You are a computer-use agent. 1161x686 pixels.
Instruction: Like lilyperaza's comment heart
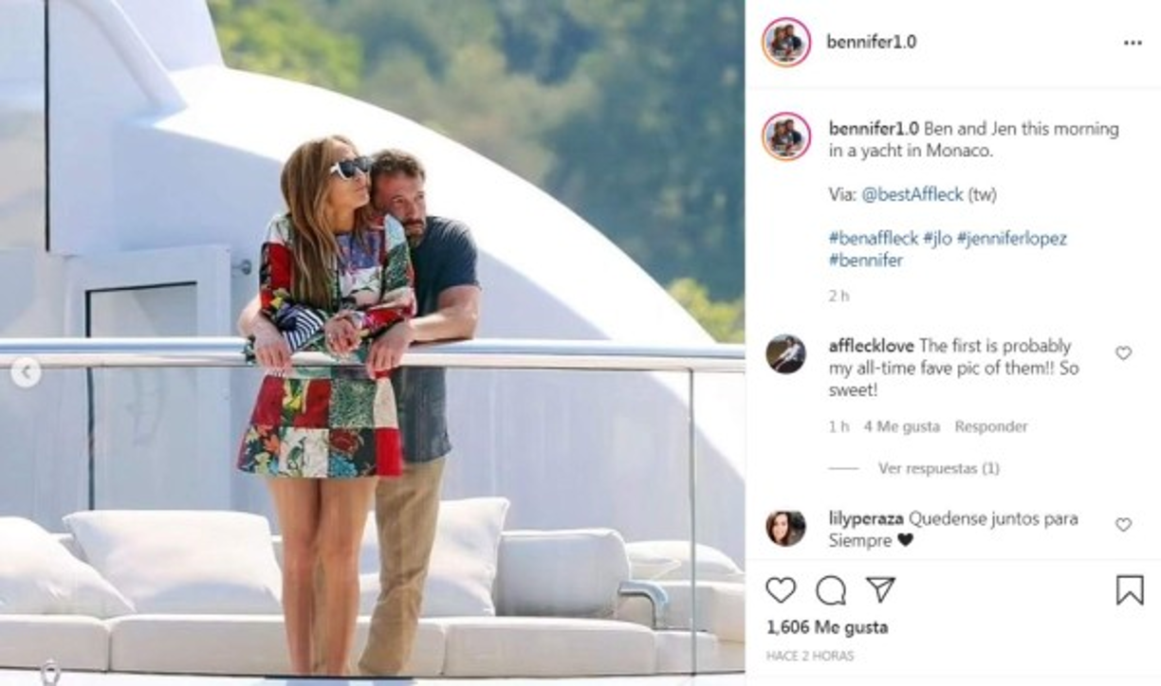pyautogui.click(x=1123, y=524)
